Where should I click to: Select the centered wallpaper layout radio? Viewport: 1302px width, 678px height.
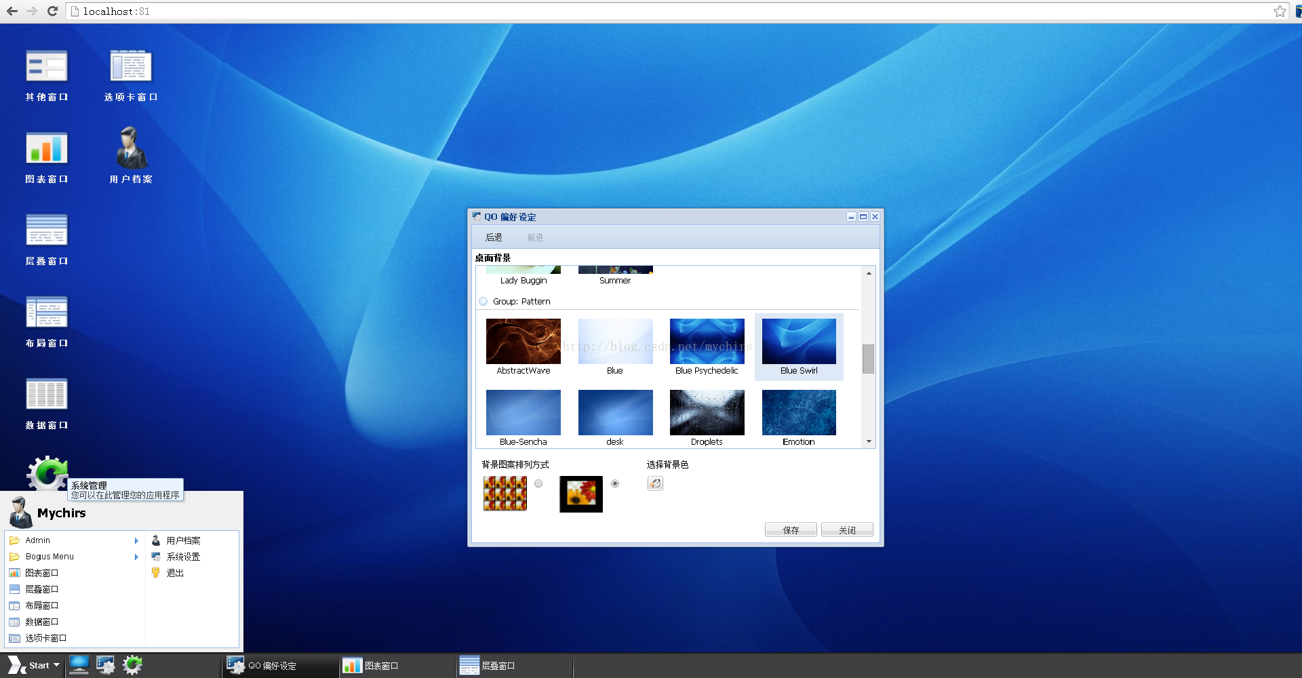tap(615, 483)
